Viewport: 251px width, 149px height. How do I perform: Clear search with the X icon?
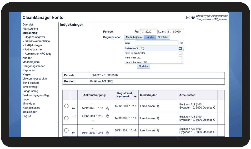pyautogui.click(x=182, y=43)
